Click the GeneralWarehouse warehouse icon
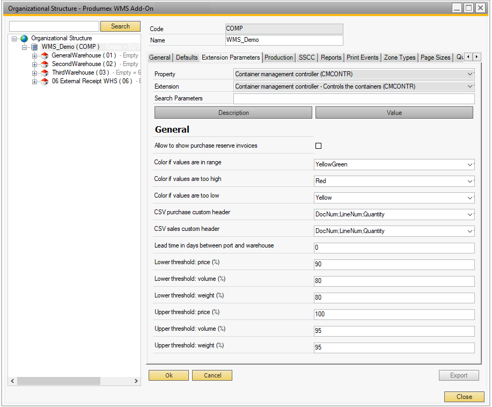The image size is (492, 407). point(45,56)
